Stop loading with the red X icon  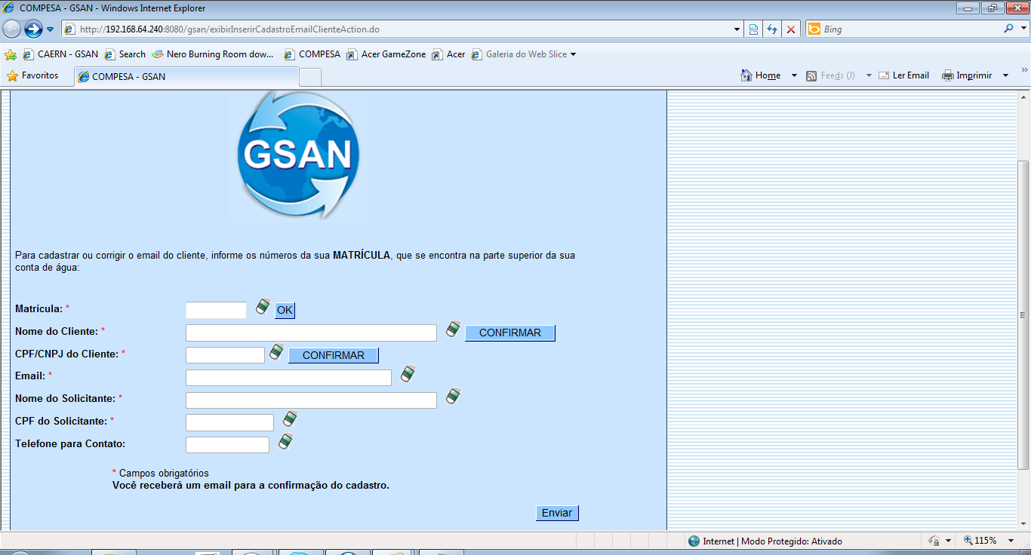pos(790,29)
